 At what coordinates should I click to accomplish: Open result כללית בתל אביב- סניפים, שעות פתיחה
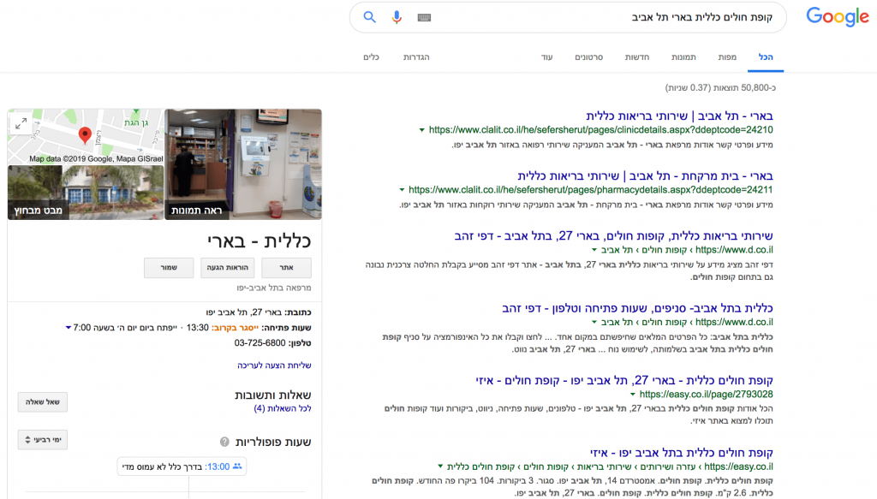point(637,307)
